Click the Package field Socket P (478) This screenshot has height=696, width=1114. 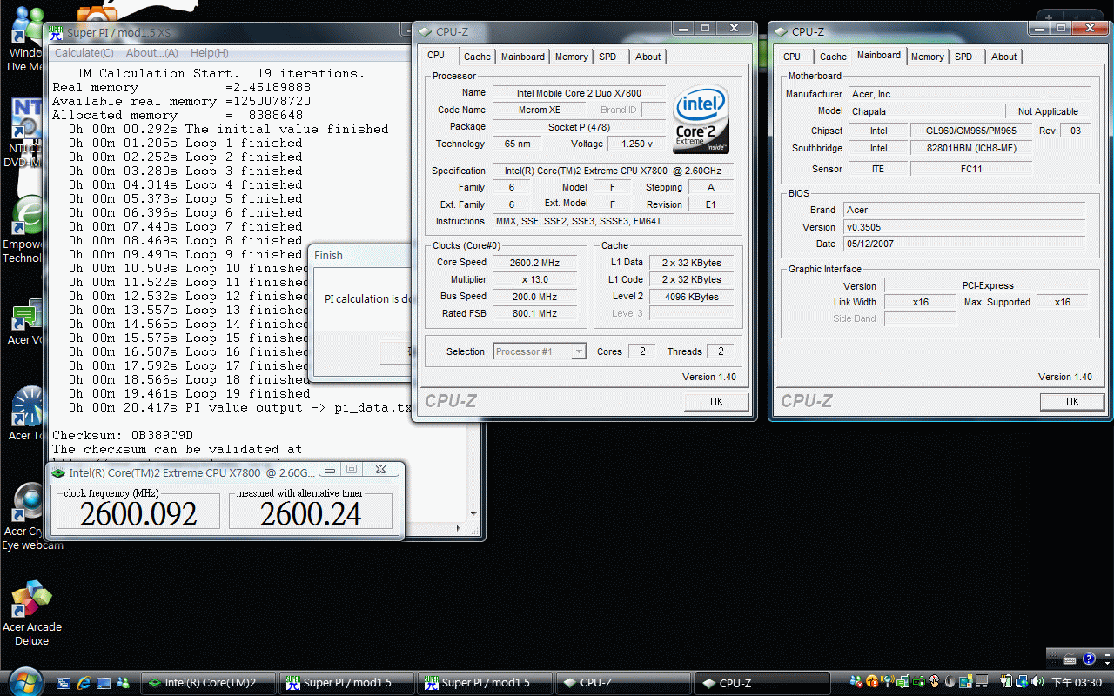(580, 127)
